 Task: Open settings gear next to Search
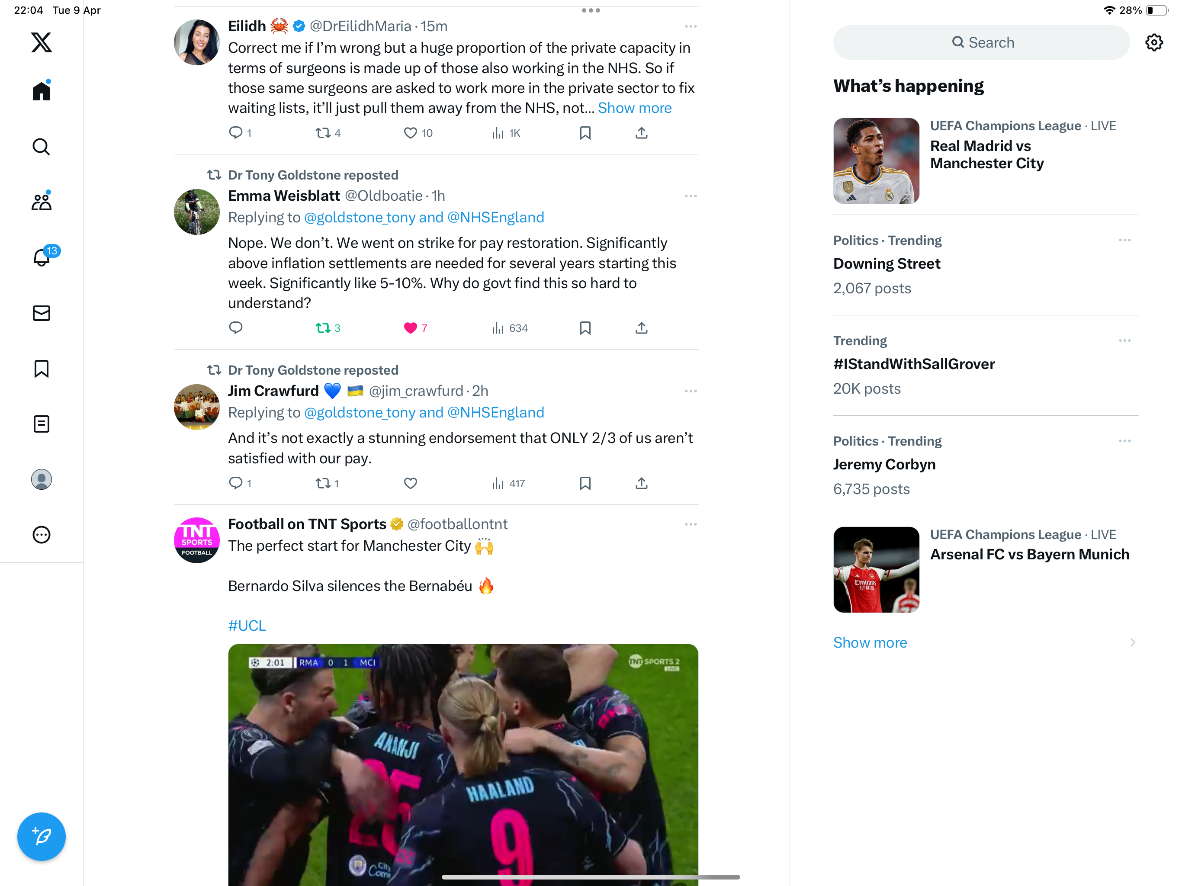point(1154,43)
